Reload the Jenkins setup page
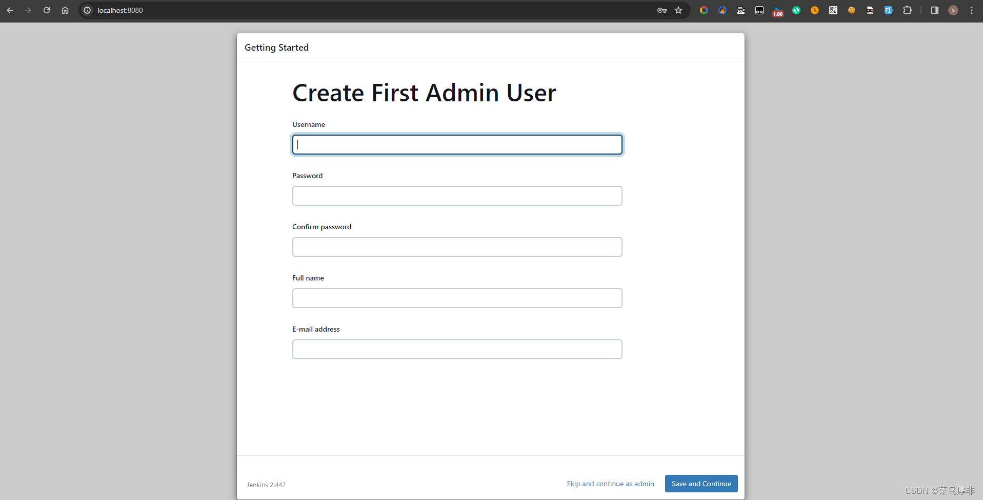Screen dimensions: 983x500 click(x=46, y=10)
